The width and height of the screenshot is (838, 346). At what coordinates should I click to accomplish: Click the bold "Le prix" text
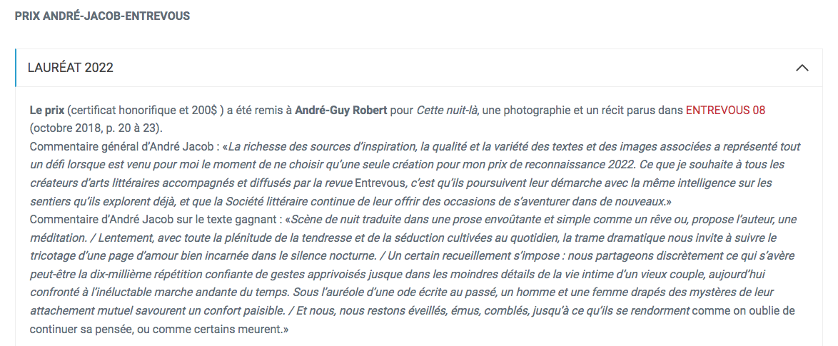point(47,111)
